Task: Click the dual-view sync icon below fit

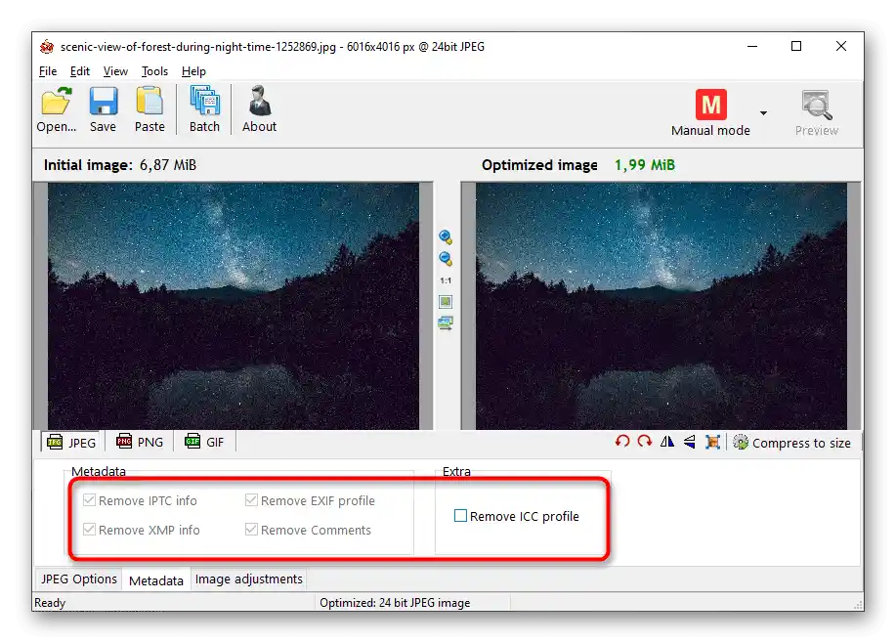Action: [446, 322]
